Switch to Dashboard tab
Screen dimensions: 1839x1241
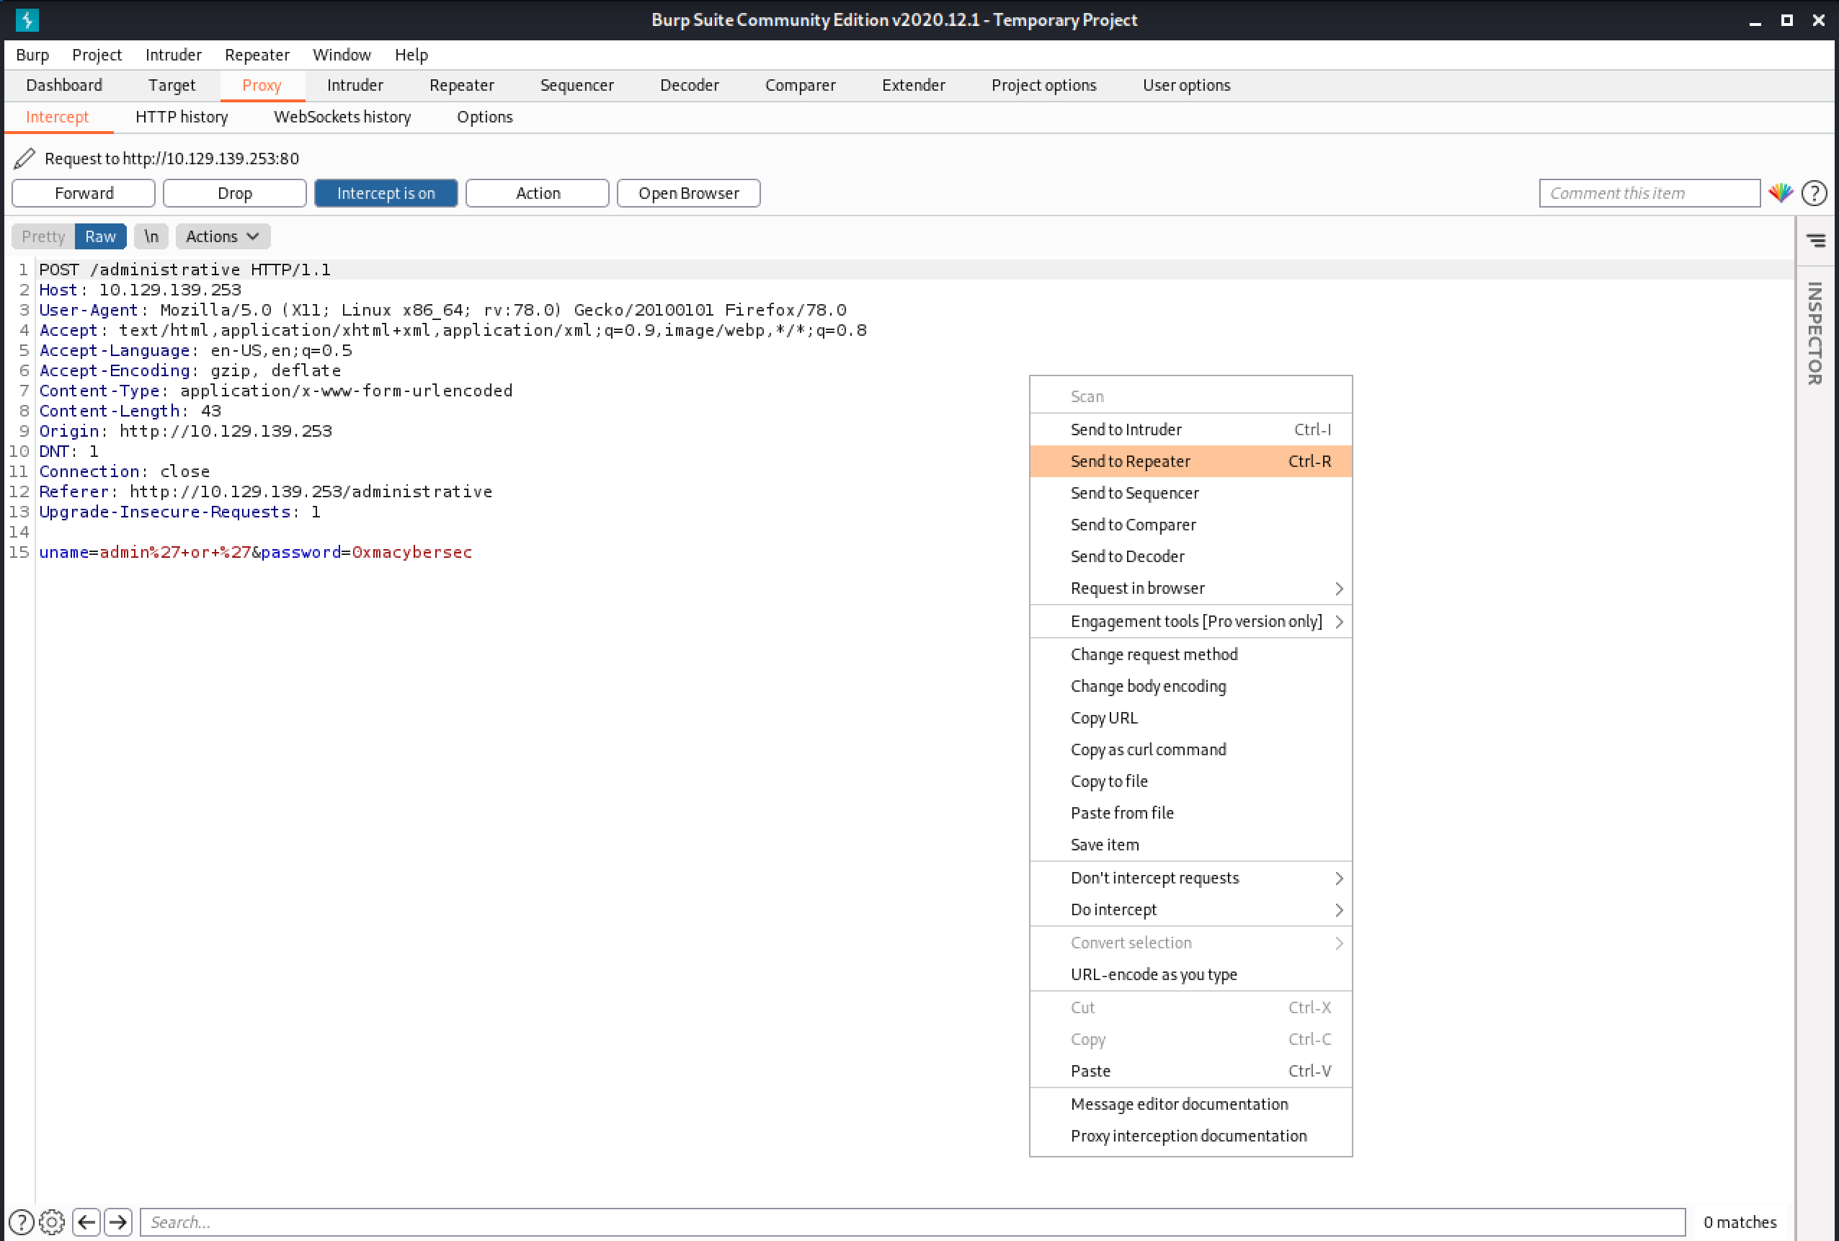tap(64, 85)
